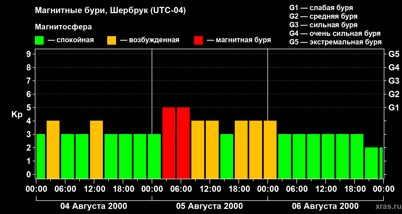This screenshot has height=214, width=402.
Task: Click the Kp axis value "3"
Action: click(29, 134)
